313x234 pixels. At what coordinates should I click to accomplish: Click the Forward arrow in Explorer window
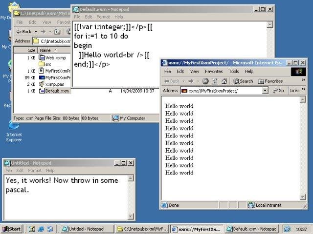coord(43,31)
